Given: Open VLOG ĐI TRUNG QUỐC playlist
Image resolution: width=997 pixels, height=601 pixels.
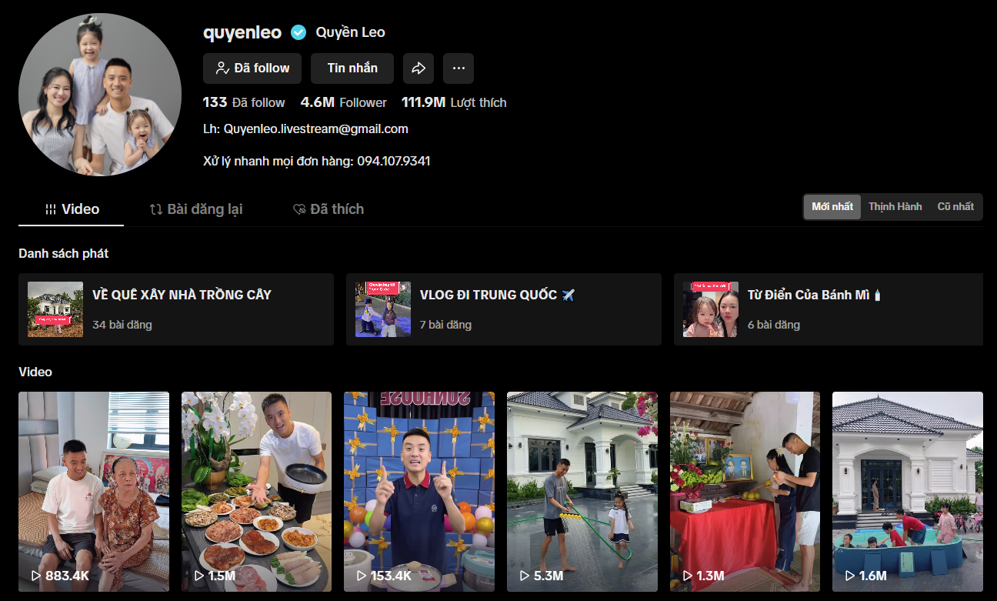Looking at the screenshot, I should point(503,309).
